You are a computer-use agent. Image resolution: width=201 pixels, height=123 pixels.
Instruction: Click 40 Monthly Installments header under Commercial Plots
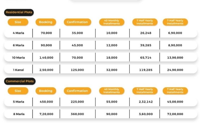point(112,91)
